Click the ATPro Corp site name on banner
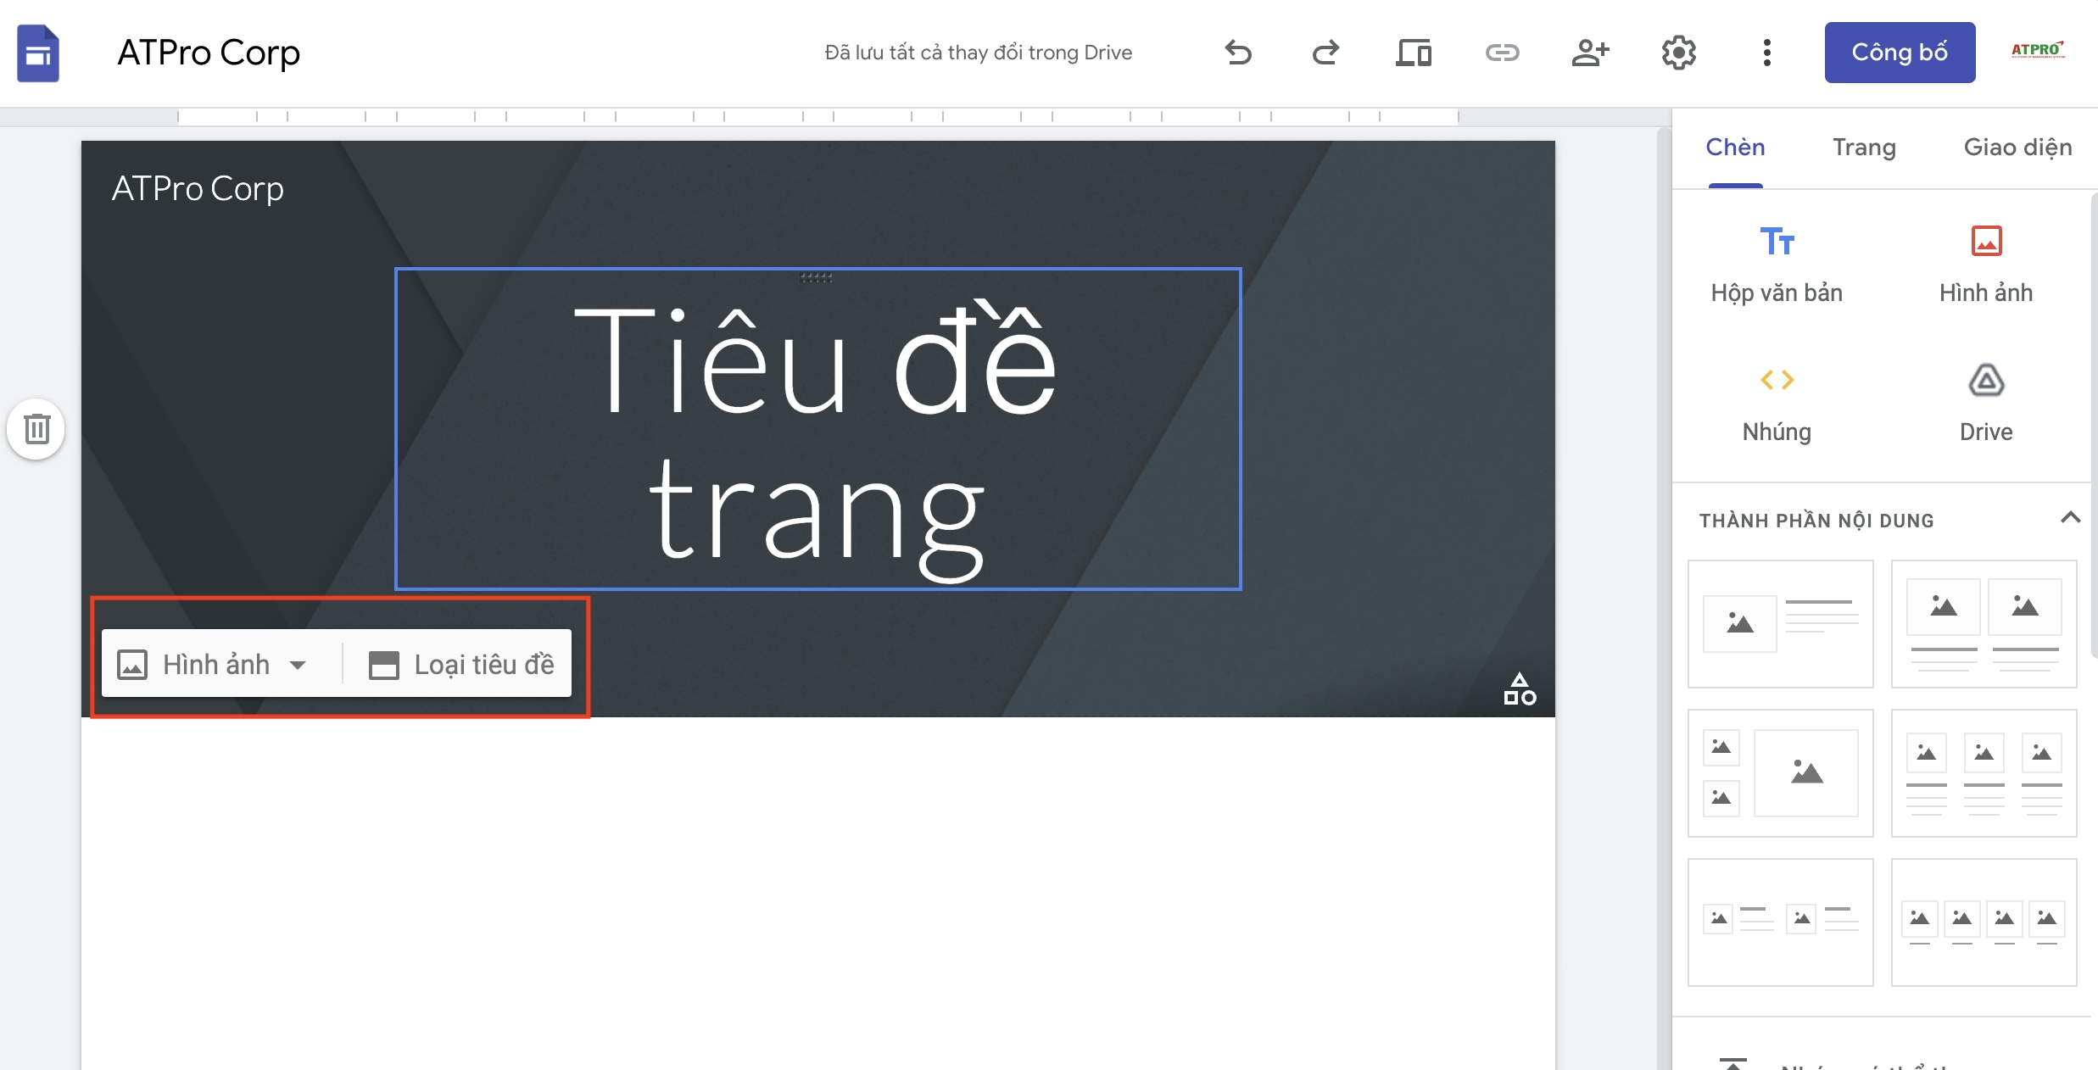2098x1070 pixels. coord(198,188)
